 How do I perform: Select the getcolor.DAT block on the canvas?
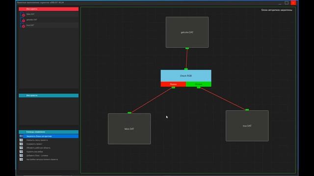click(x=187, y=32)
